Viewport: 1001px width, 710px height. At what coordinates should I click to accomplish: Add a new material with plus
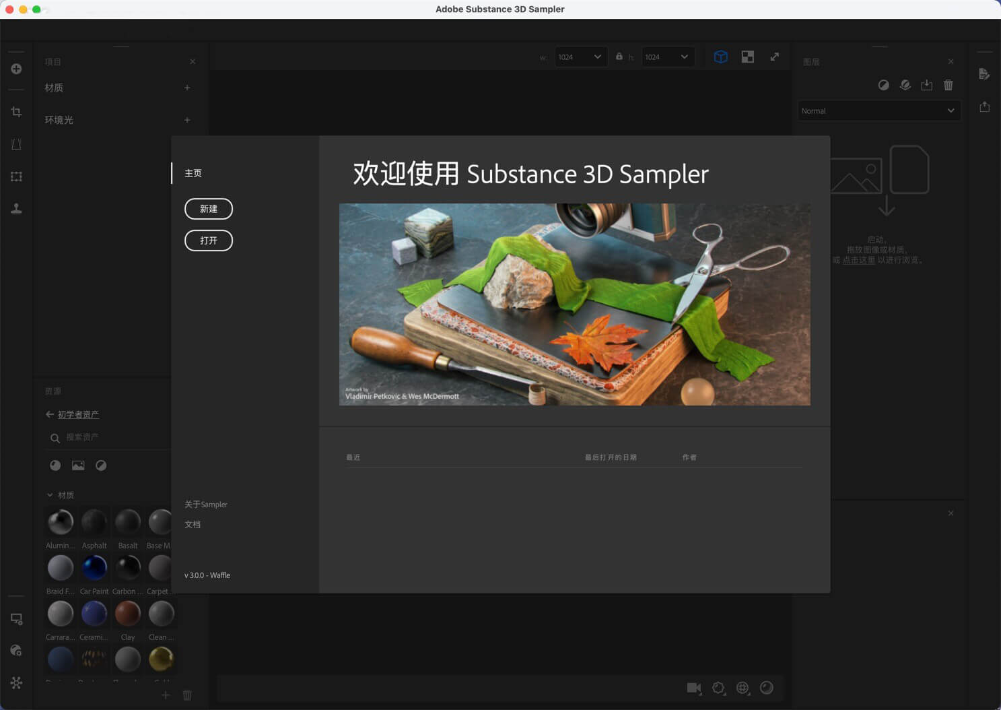click(x=187, y=88)
